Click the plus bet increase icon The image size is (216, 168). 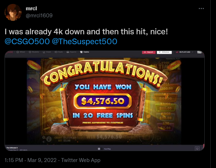pos(158,139)
